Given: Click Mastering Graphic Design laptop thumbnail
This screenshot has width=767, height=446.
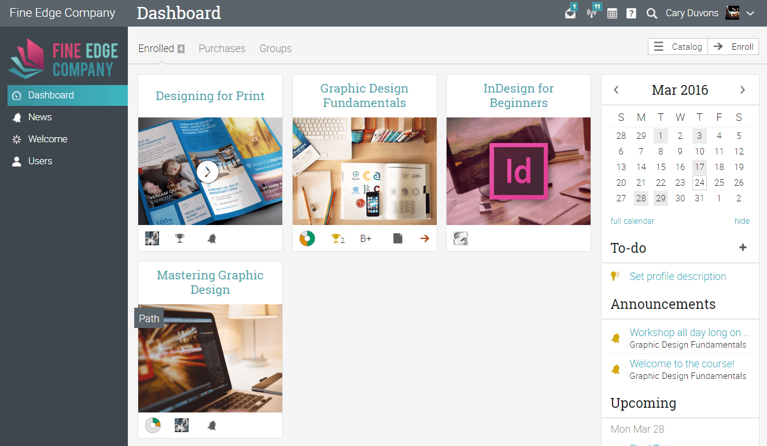Looking at the screenshot, I should (x=210, y=358).
